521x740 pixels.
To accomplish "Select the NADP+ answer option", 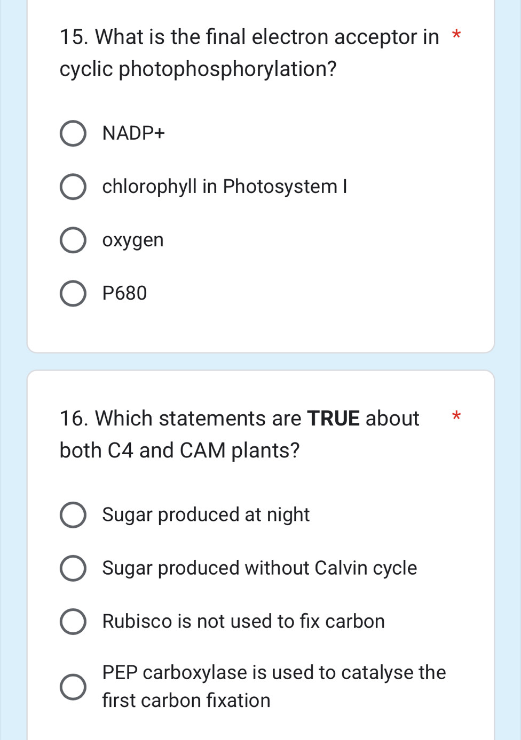I will 73,133.
